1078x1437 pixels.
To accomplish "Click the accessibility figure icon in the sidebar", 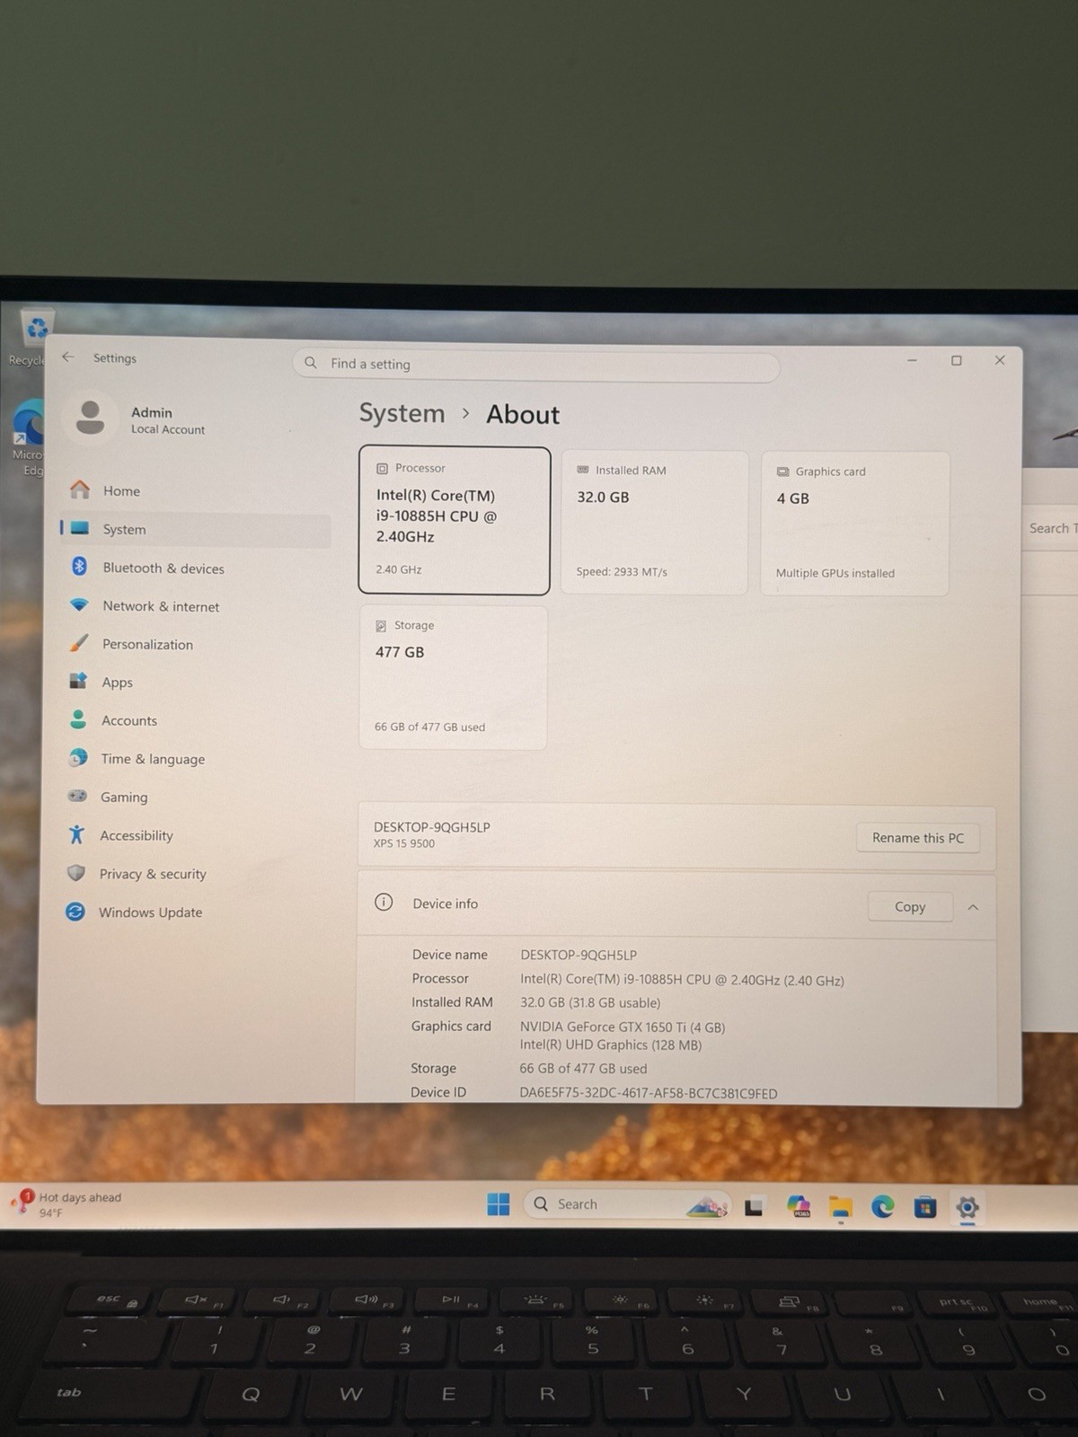I will (x=77, y=834).
